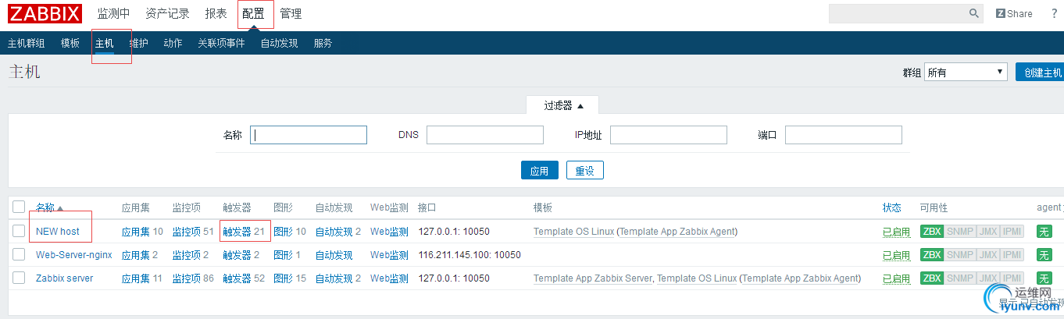This screenshot has width=1064, height=319.
Task: Click IPMI badge in NEW host row
Action: [x=1012, y=232]
